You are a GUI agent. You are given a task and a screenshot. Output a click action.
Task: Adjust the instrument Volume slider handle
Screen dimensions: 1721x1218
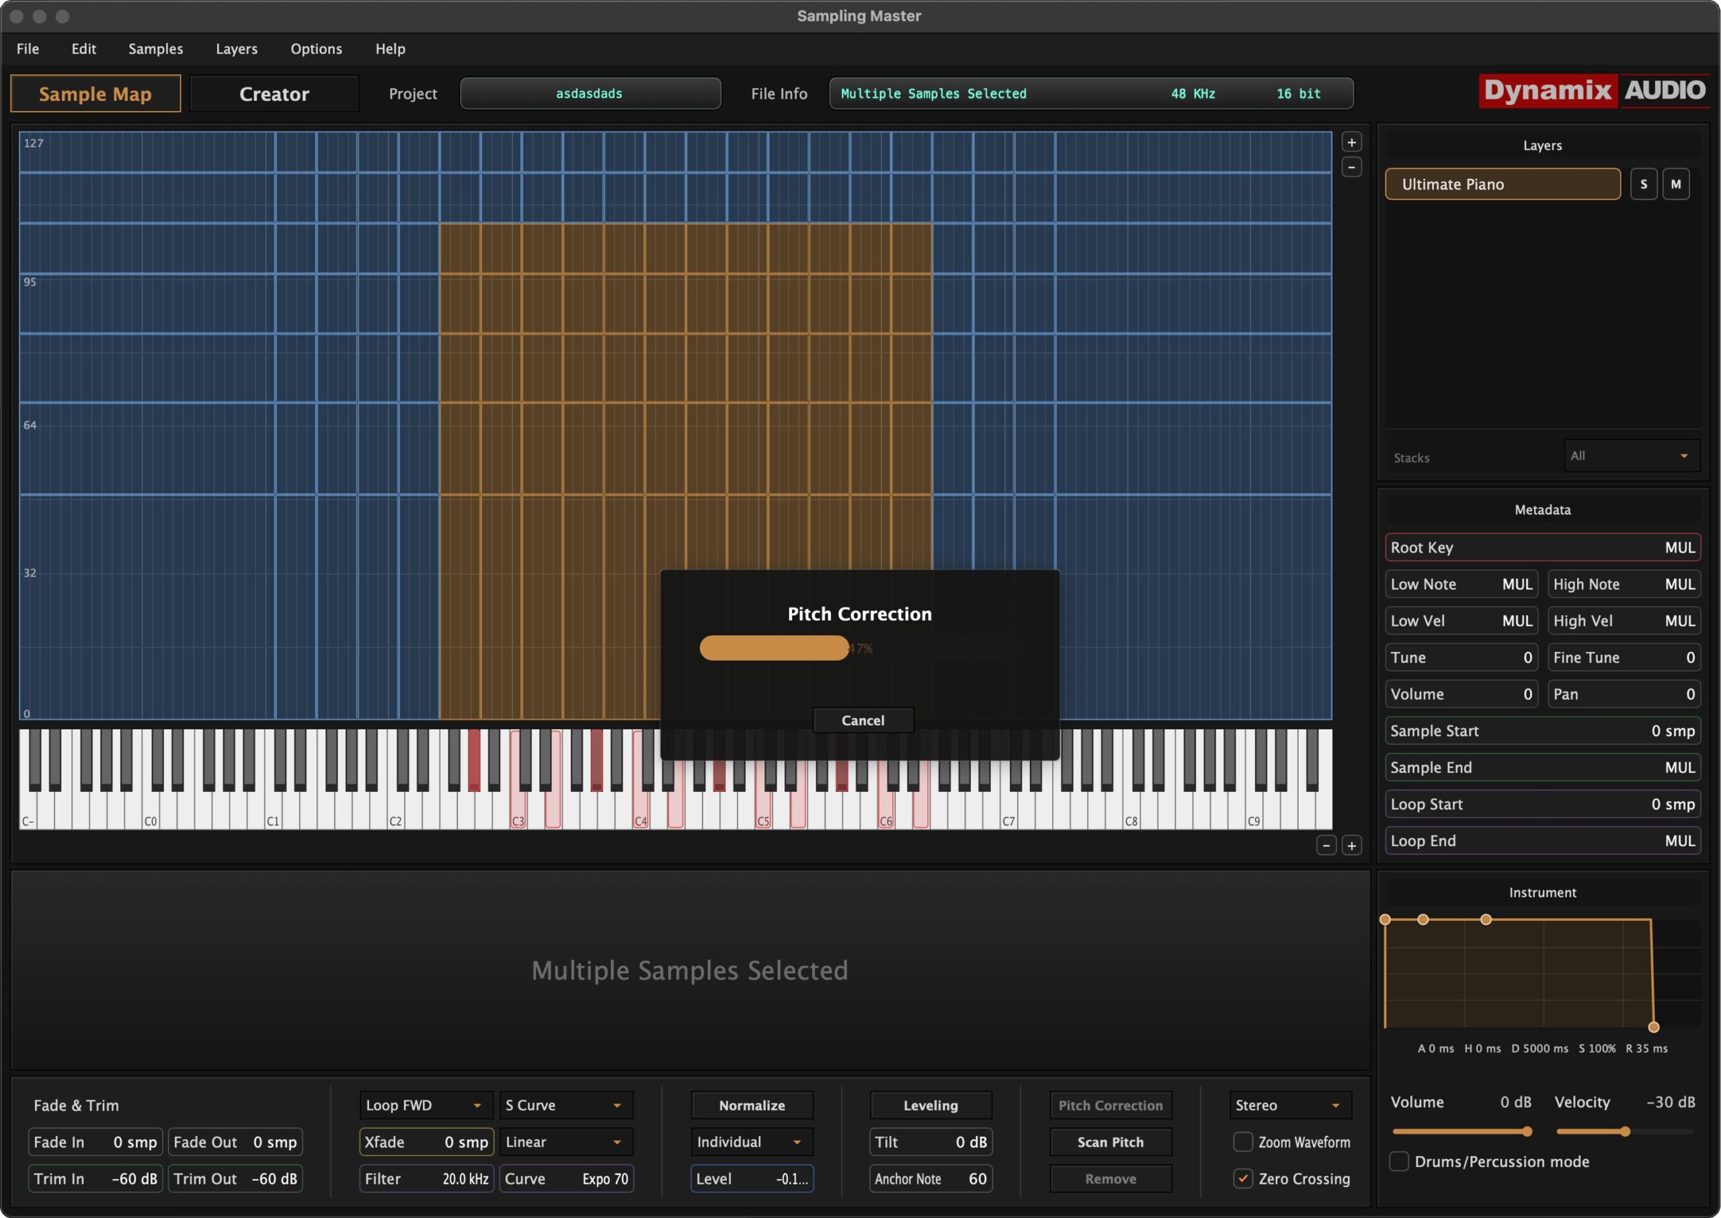coord(1526,1131)
